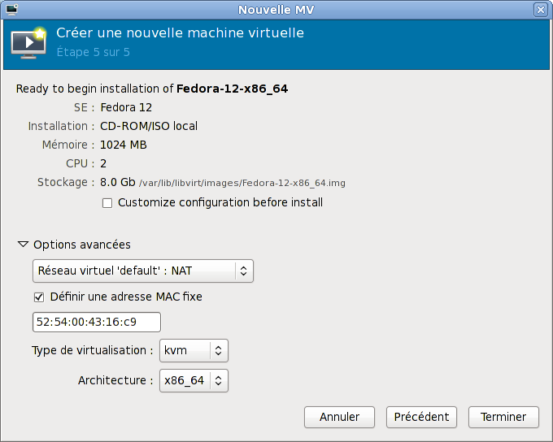This screenshot has height=442, width=553.
Task: Uncheck Définir une adresse MAC fixe
Action: (x=39, y=297)
